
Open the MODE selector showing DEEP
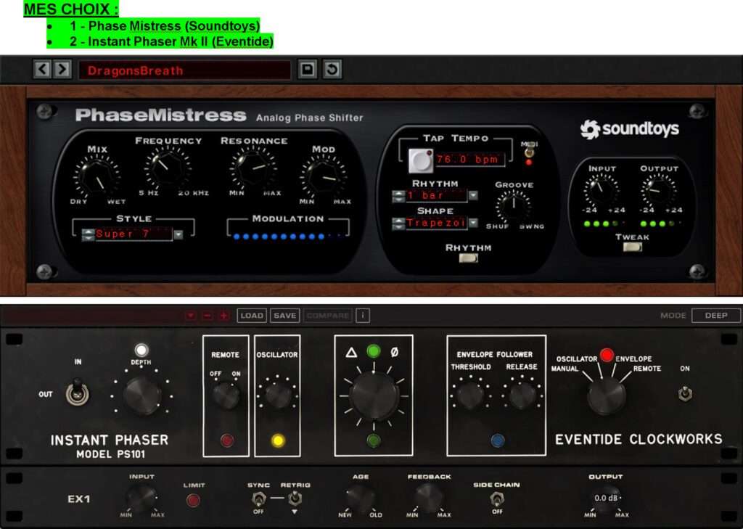tap(715, 316)
